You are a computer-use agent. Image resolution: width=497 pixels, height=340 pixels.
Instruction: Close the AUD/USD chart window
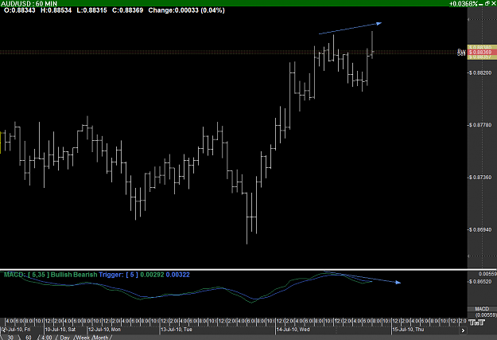(x=493, y=3)
